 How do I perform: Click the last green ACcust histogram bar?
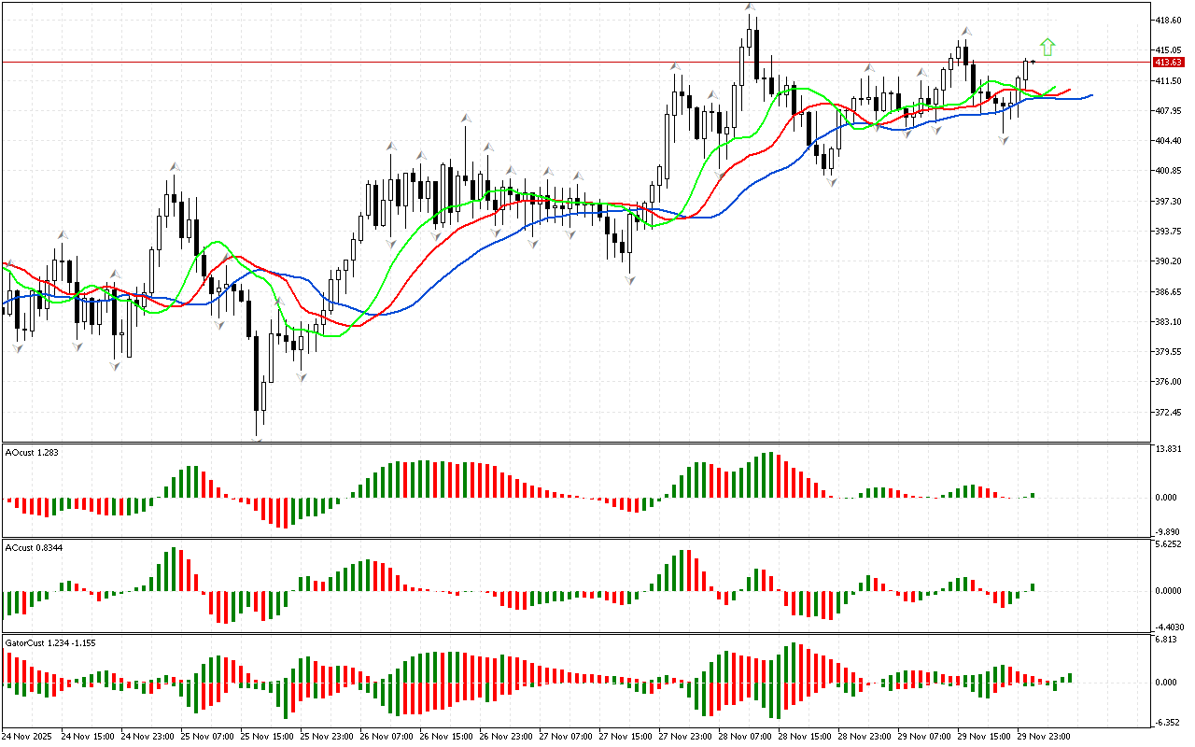[x=1033, y=587]
